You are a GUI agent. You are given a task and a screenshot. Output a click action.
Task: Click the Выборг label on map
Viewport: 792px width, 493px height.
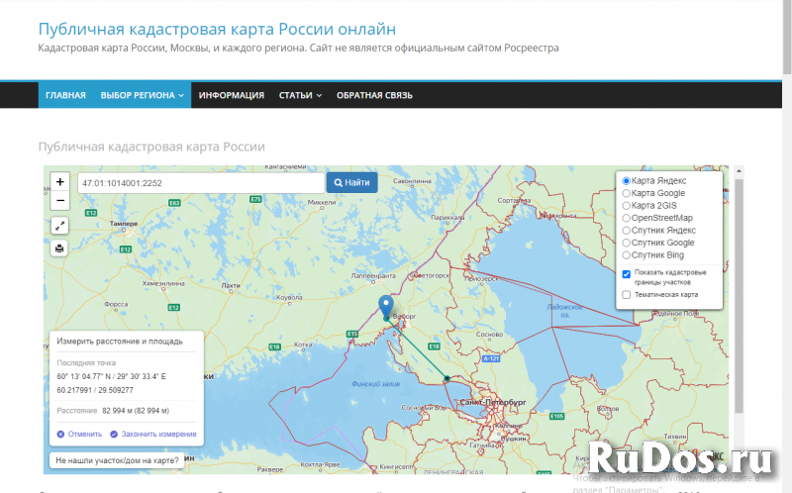pyautogui.click(x=405, y=316)
